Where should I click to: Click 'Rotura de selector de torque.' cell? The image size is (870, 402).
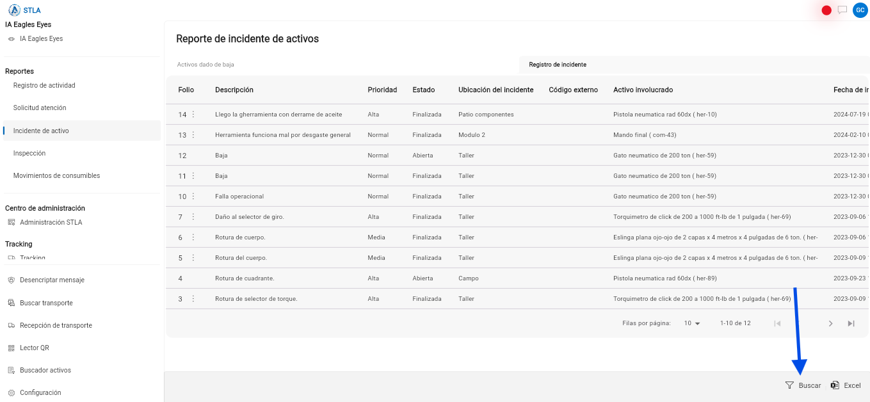tap(256, 299)
